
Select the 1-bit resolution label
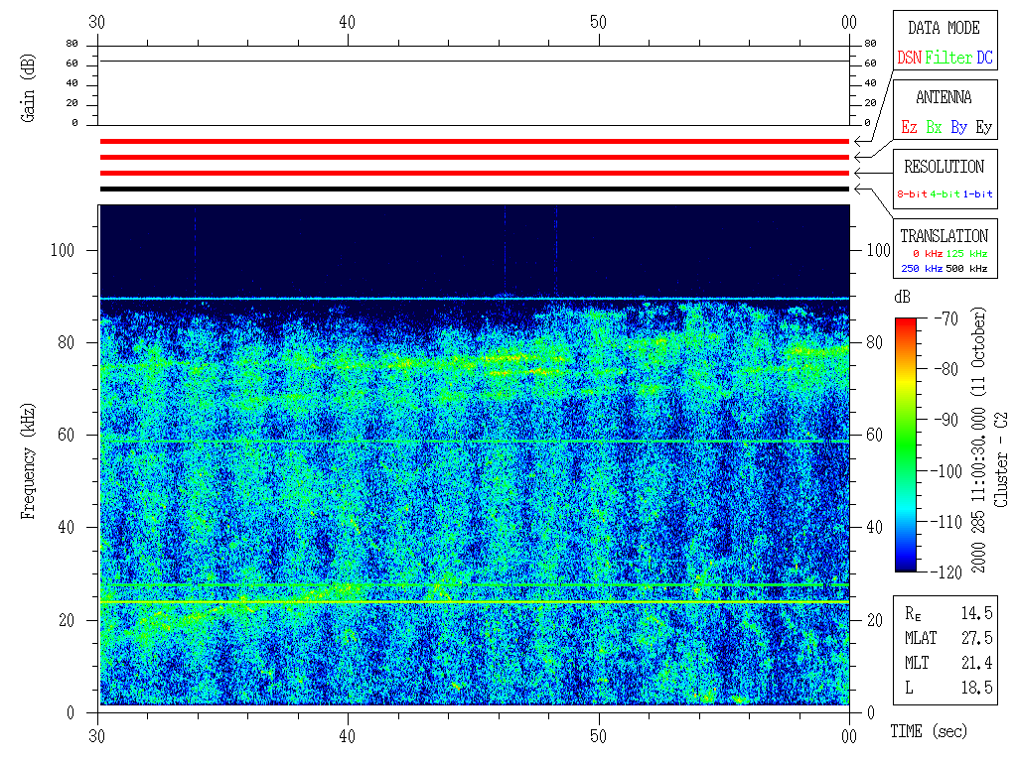(x=978, y=194)
